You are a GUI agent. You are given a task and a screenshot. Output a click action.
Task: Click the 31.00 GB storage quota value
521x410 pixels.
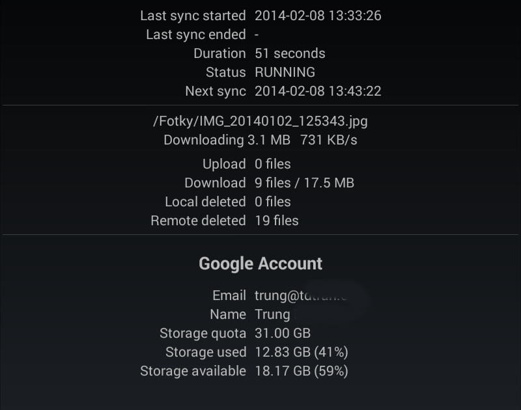pyautogui.click(x=283, y=333)
